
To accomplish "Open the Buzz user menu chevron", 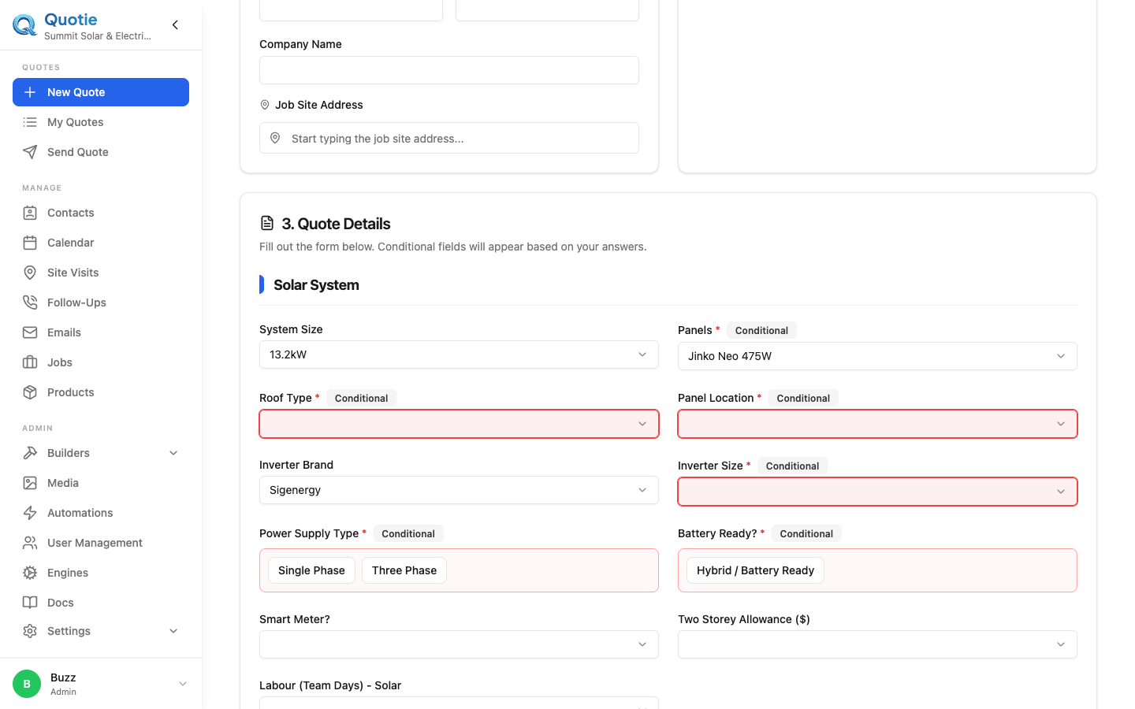I will [183, 684].
